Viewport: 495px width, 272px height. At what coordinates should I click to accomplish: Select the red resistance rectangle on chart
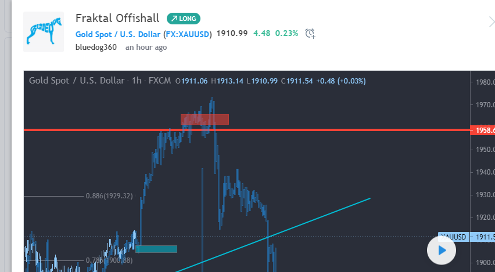pyautogui.click(x=205, y=119)
